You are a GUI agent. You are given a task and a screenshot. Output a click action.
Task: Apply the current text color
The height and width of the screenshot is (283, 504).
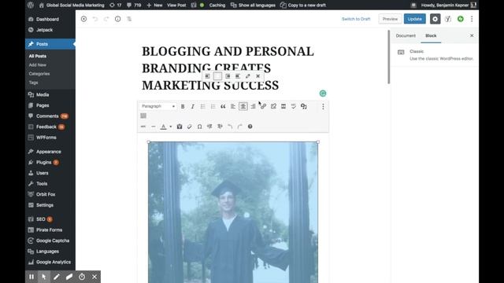point(163,127)
